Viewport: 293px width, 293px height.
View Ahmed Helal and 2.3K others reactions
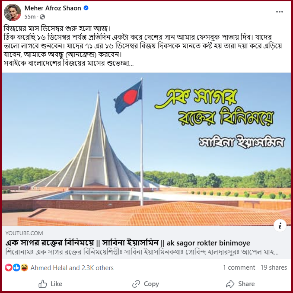[x=72, y=268]
